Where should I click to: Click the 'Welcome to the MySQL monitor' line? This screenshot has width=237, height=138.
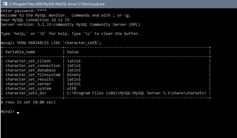[66, 15]
